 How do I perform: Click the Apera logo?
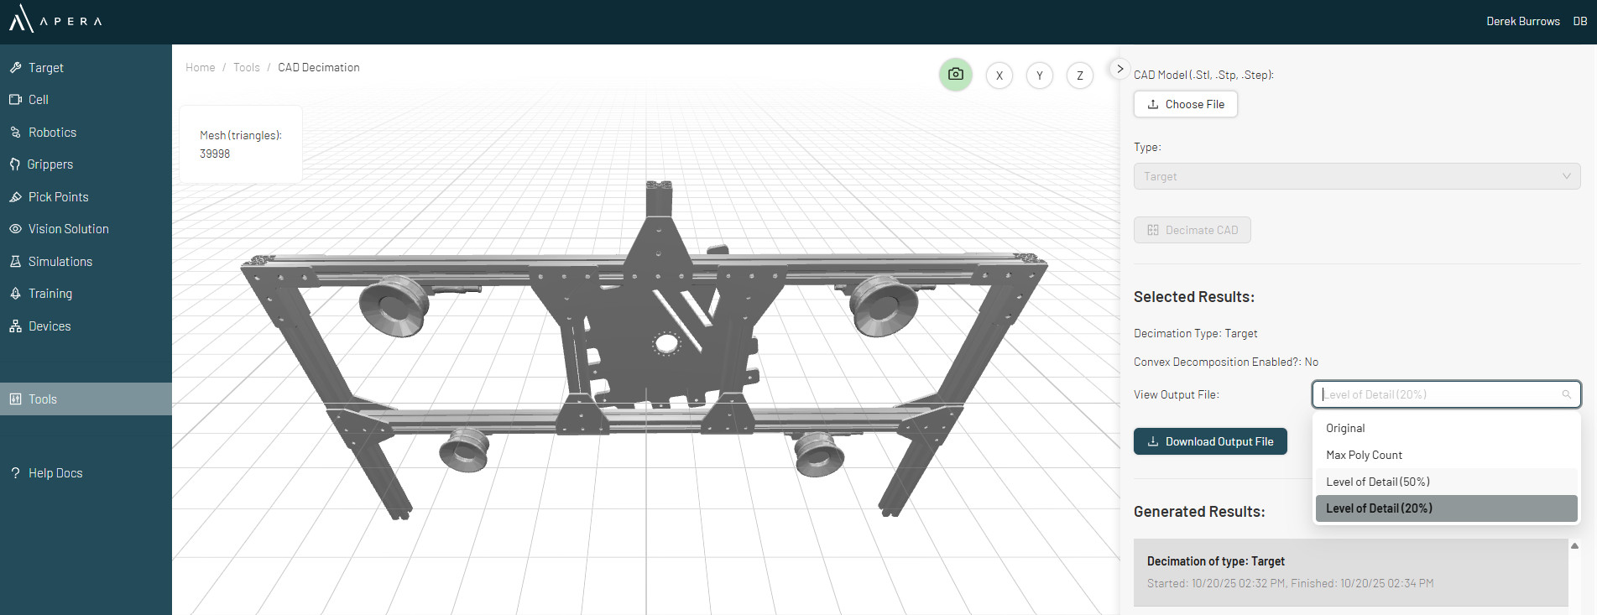[55, 20]
